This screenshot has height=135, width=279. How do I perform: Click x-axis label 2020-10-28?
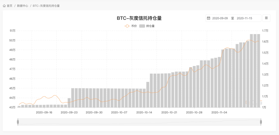click(x=194, y=113)
